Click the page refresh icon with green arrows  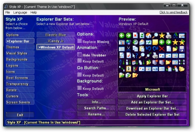[x=142, y=36]
